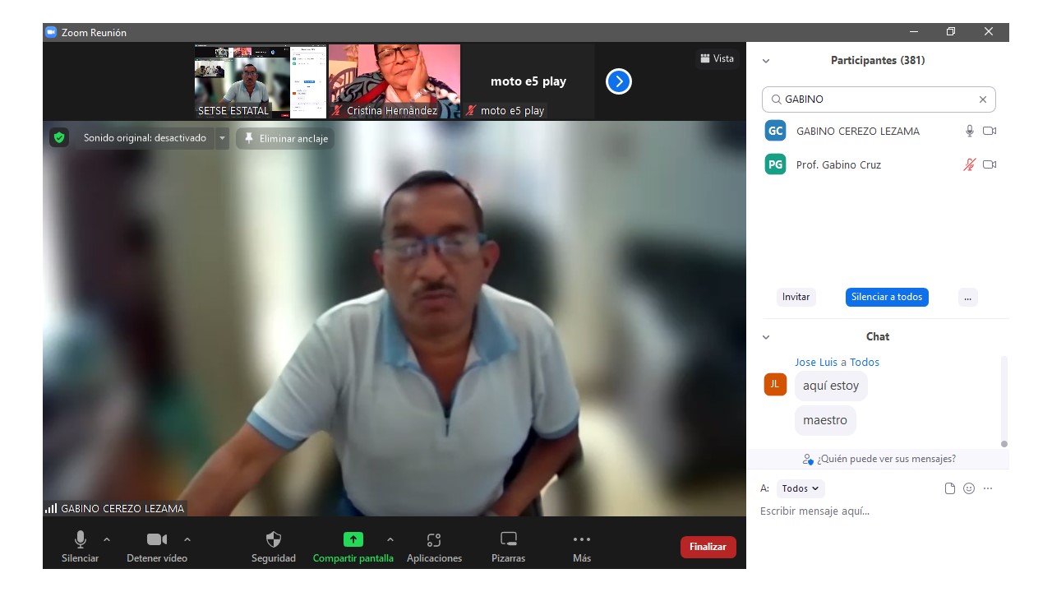This screenshot has width=1052, height=592.
Task: Click the Zoom logo in title bar
Action: point(51,32)
